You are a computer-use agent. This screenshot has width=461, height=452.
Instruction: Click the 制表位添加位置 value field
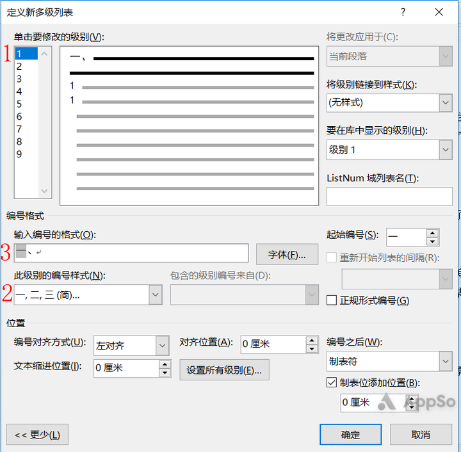point(373,403)
